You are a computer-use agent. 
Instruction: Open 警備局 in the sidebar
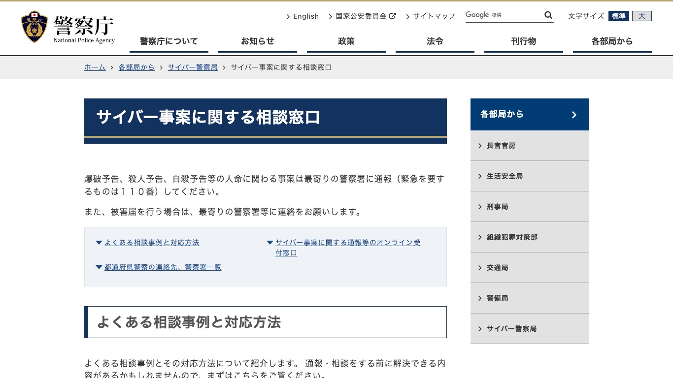530,298
